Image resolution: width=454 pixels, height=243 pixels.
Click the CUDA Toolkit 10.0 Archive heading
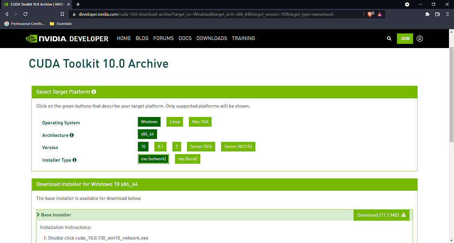pyautogui.click(x=99, y=63)
